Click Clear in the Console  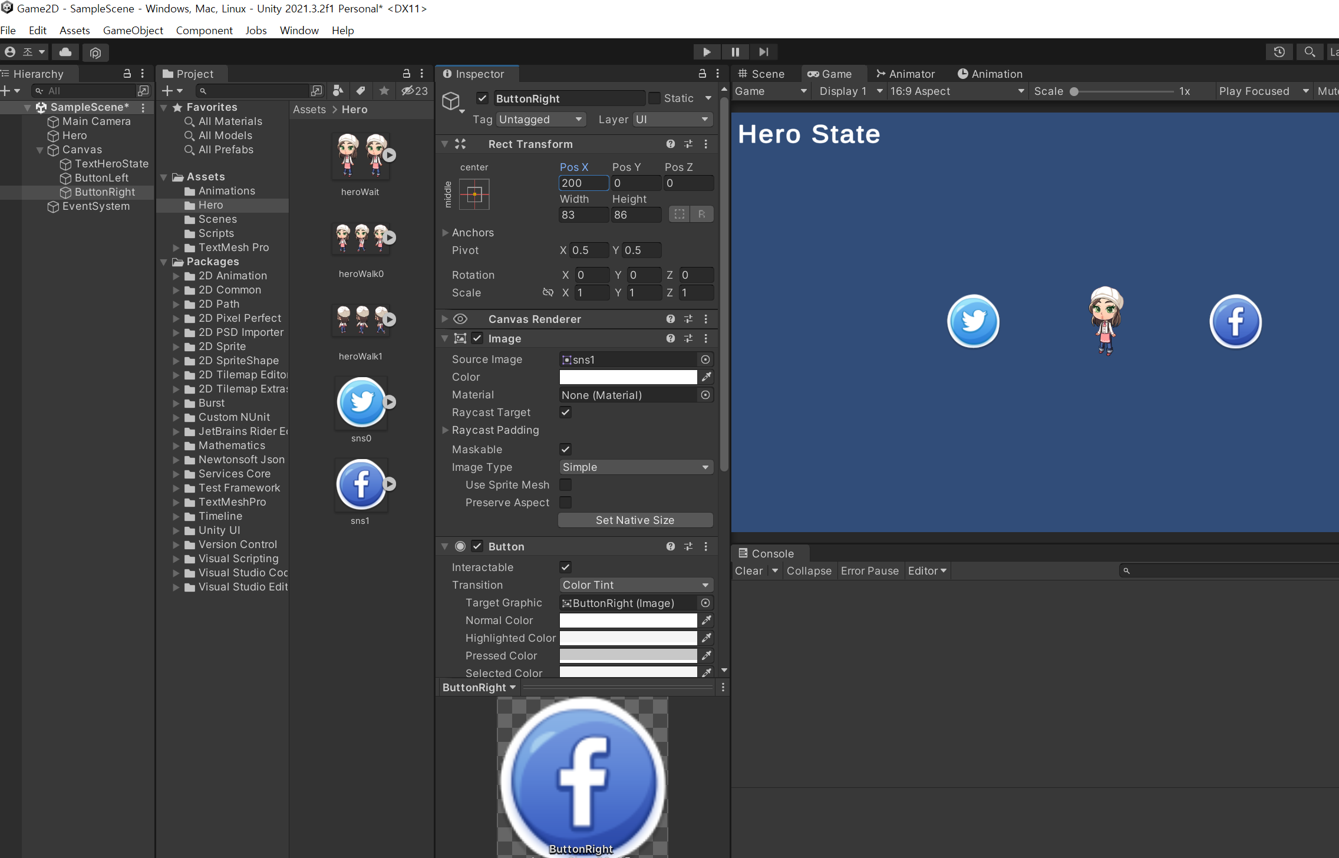click(749, 571)
